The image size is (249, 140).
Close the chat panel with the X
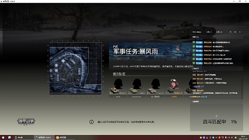coord(240,32)
